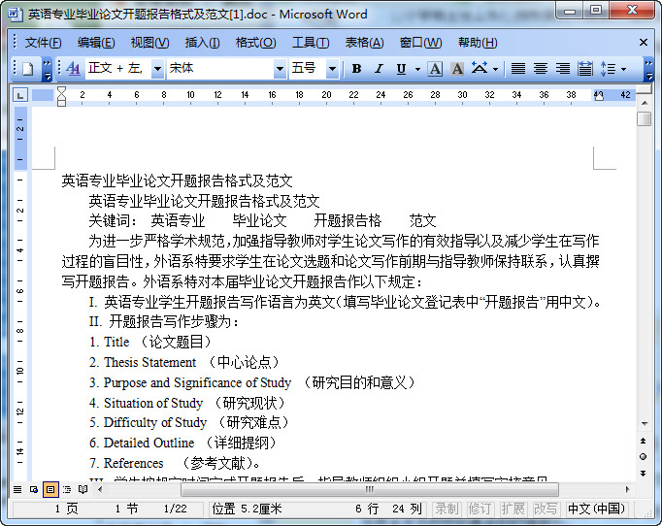Image resolution: width=662 pixels, height=526 pixels.
Task: Switch to Web Layout view icon
Action: click(34, 490)
